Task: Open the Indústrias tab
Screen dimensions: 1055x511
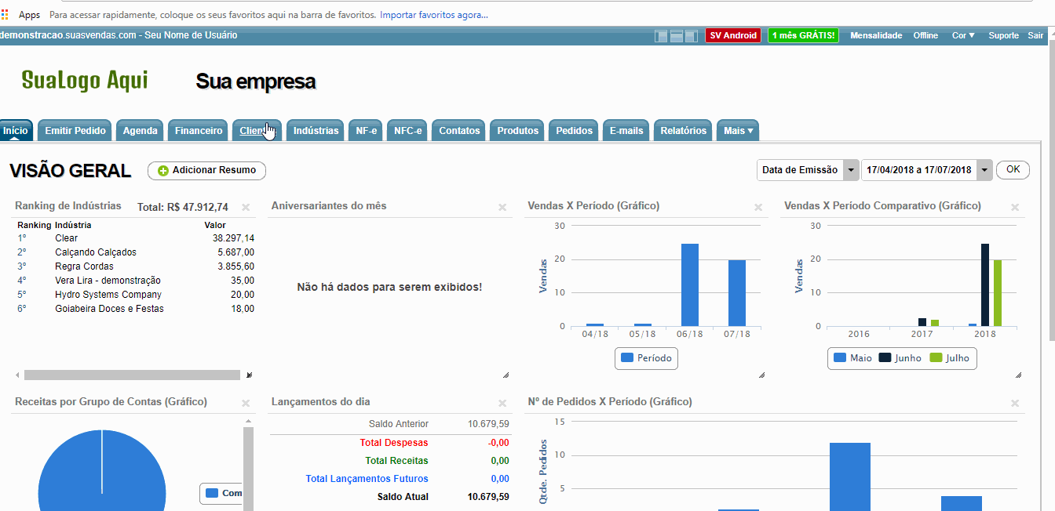Action: pos(316,131)
